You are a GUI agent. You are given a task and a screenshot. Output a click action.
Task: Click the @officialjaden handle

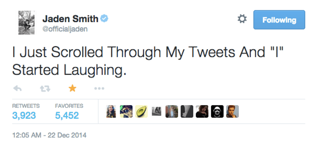pos(65,29)
